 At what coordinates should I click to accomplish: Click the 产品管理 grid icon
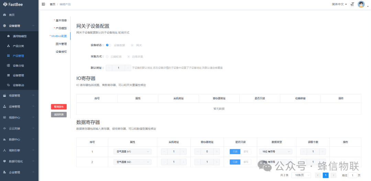point(8,56)
